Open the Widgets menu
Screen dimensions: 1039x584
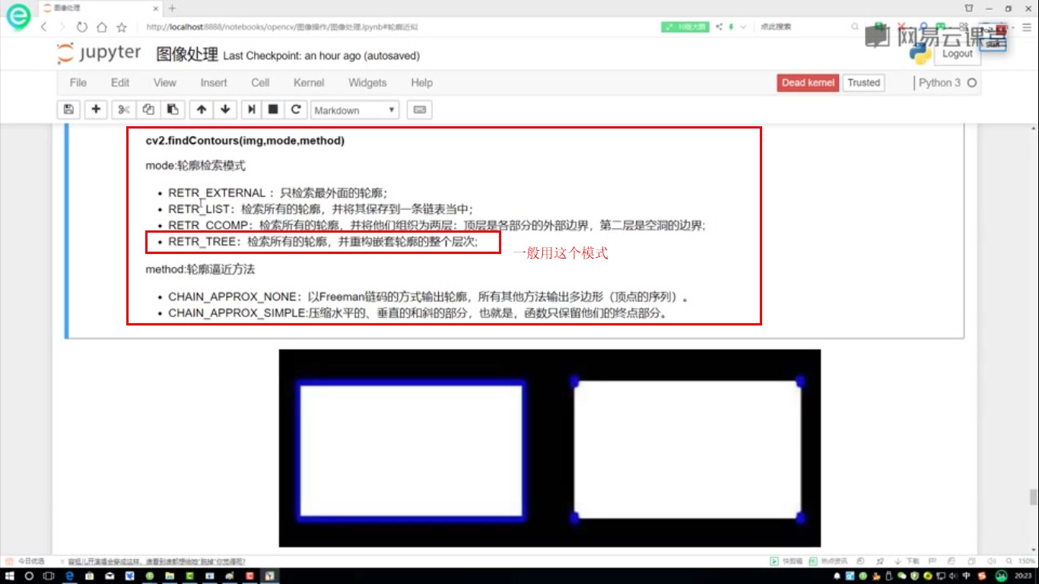367,82
